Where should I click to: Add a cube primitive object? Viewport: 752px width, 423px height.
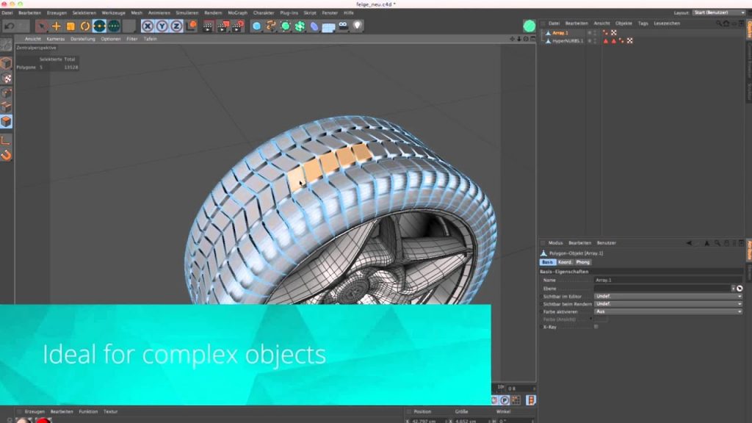(256, 26)
